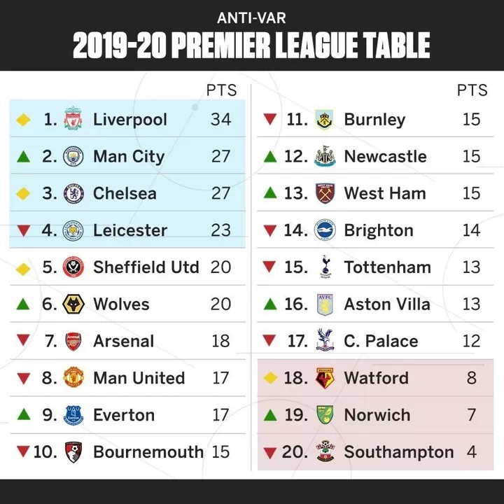Click the 2019-20 Premier League Table title

point(252,45)
